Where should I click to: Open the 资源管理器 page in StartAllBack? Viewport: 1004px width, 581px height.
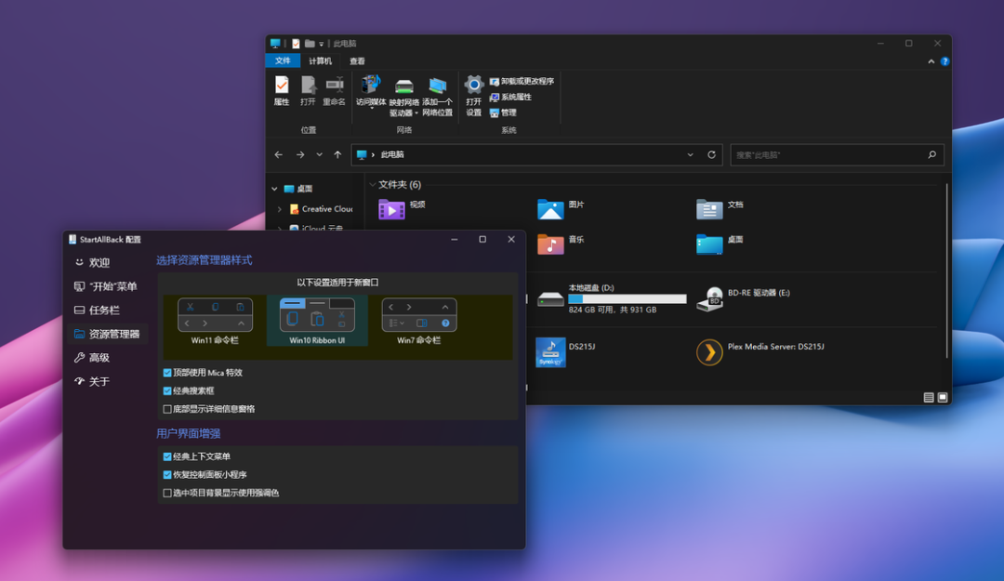108,334
